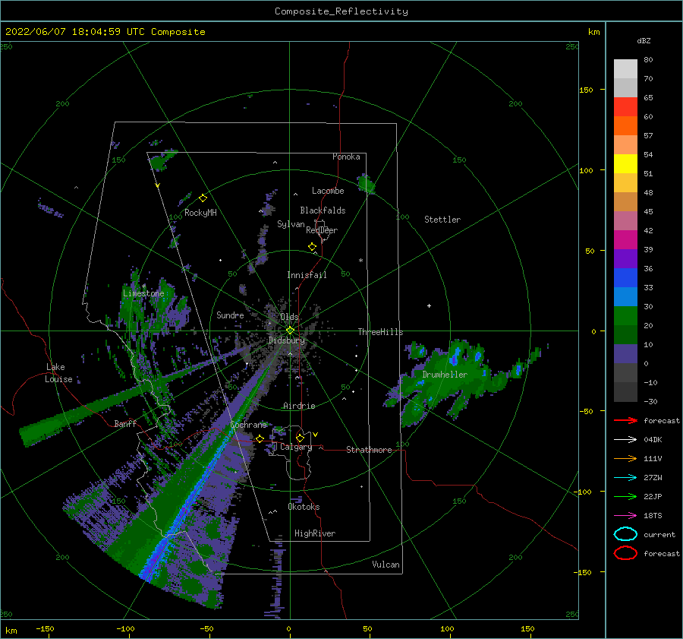Click the white 04DK arrow in legend
Viewport: 683px width, 639px height.
[x=625, y=440]
